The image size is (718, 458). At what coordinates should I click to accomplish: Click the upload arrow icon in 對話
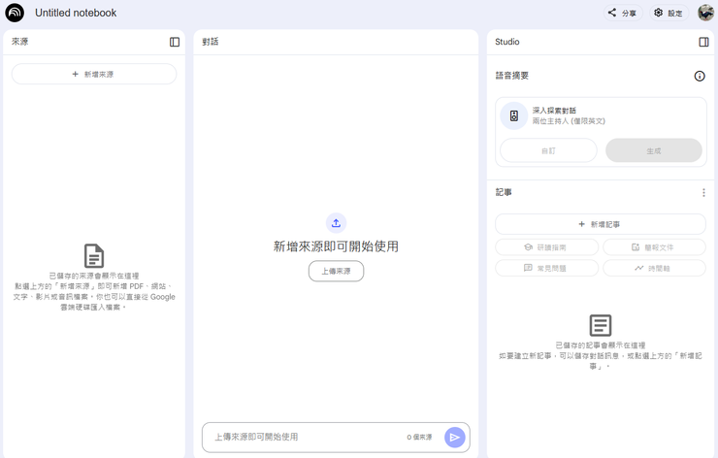click(x=336, y=223)
